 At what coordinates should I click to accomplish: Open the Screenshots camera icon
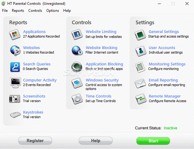tap(15, 99)
